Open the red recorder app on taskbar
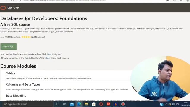 [x=108, y=104]
